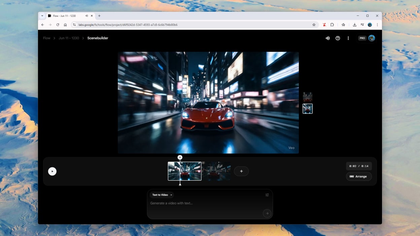The height and width of the screenshot is (236, 420).
Task: Open the Jun 11 - 1230 breadcrumb
Action: point(69,38)
